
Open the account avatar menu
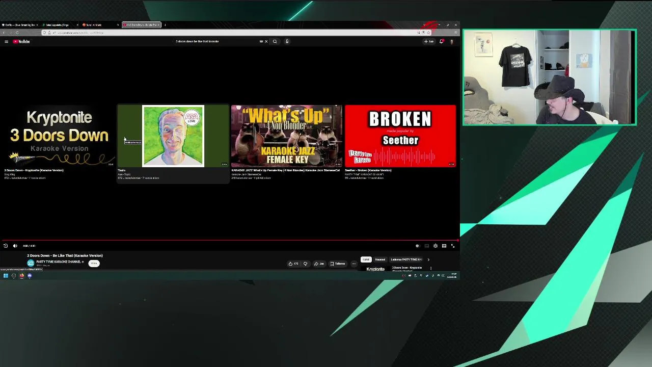coord(451,41)
